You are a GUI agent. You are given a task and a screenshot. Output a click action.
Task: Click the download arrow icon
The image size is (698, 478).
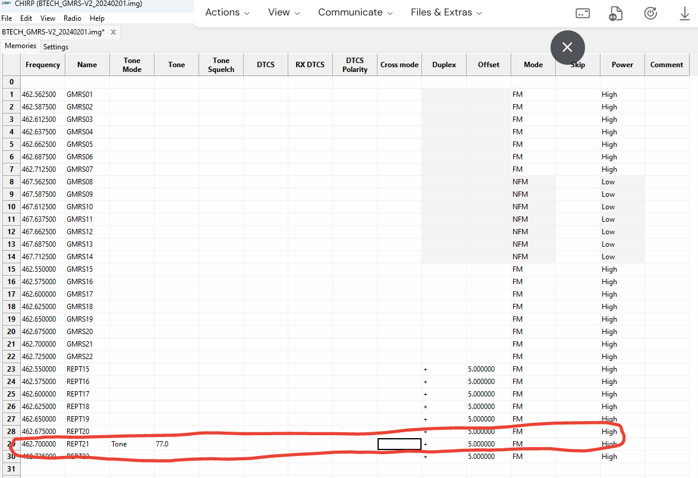(684, 13)
